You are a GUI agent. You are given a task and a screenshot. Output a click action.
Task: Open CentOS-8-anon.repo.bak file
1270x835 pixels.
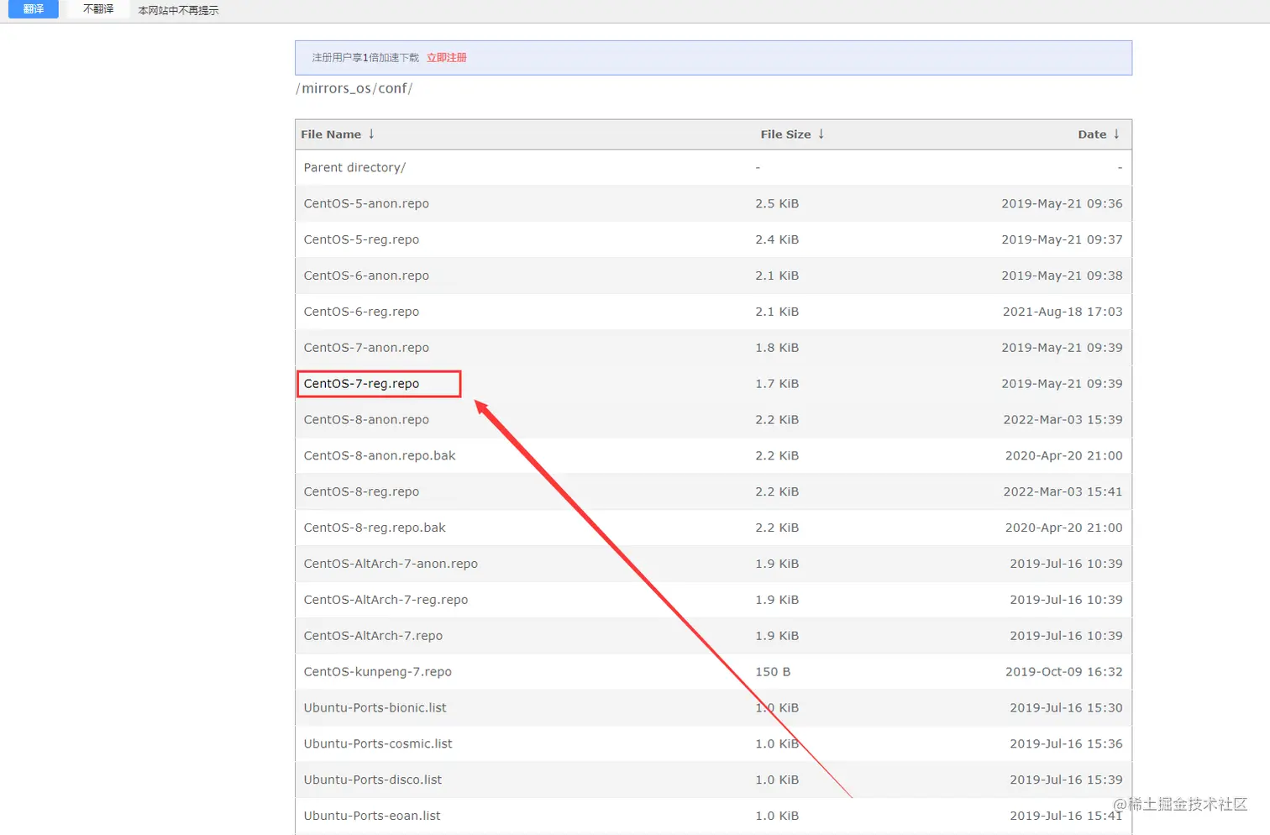[x=380, y=456]
